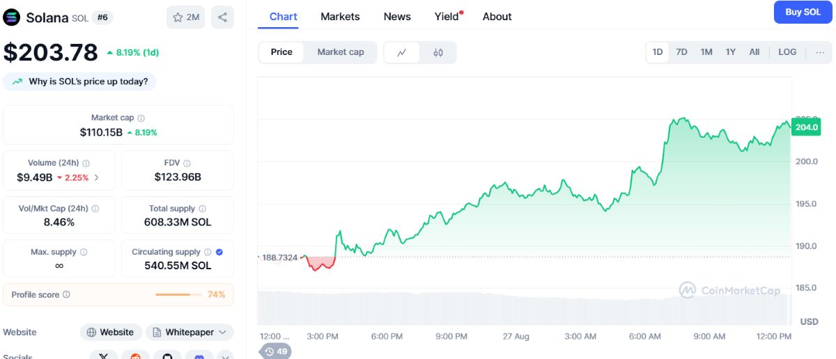Viewport: 836px width, 359px height.
Task: Select the 7D time range
Action: [681, 52]
